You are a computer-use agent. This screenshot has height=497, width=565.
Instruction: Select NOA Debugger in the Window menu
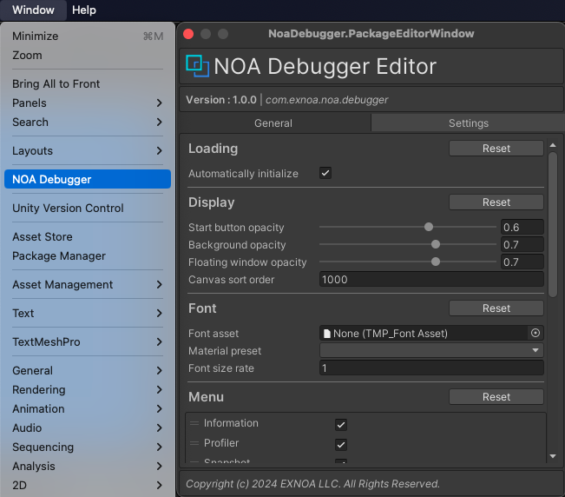coord(88,179)
